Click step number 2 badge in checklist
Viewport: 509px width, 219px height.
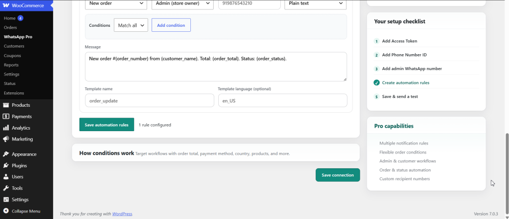(x=377, y=55)
